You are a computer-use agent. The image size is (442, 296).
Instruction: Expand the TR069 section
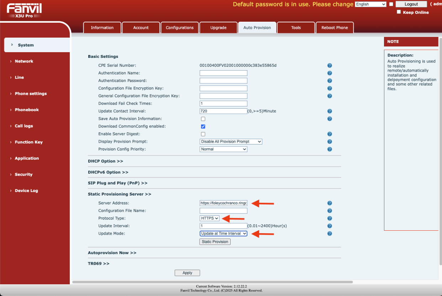[x=99, y=263]
